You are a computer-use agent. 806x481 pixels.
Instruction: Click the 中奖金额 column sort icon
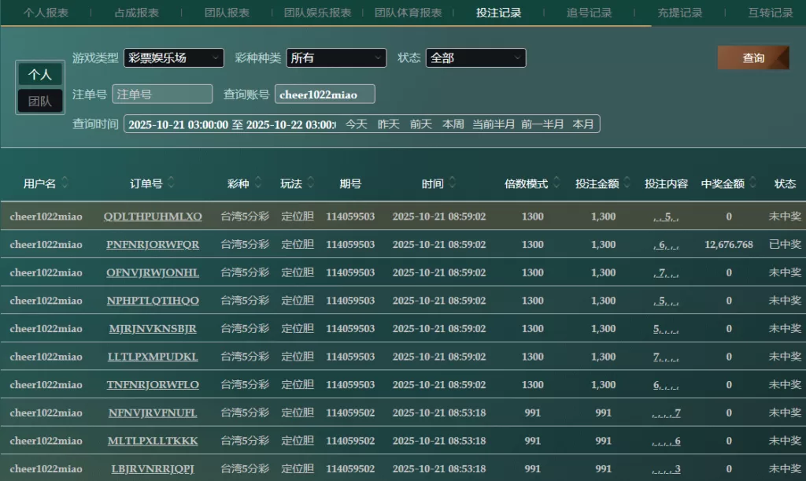(x=752, y=183)
